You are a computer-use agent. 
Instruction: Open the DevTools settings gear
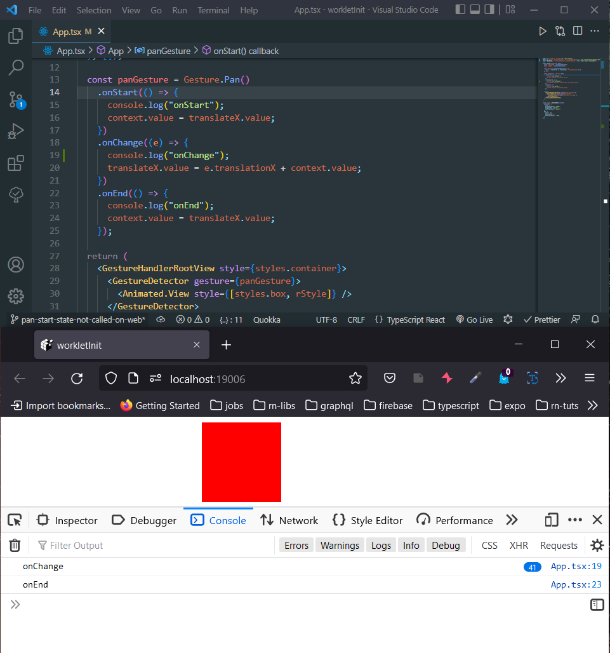596,545
